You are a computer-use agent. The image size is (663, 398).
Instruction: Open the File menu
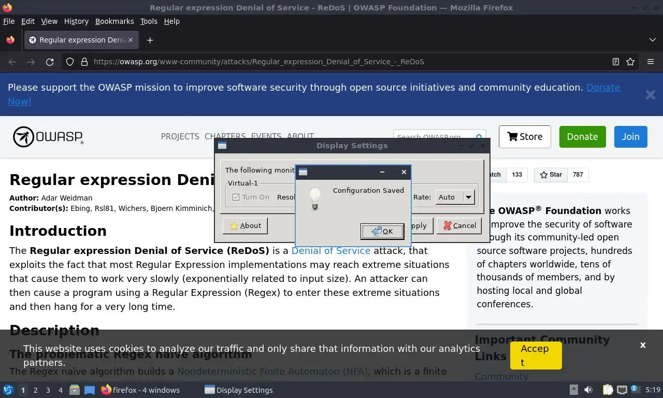9,21
